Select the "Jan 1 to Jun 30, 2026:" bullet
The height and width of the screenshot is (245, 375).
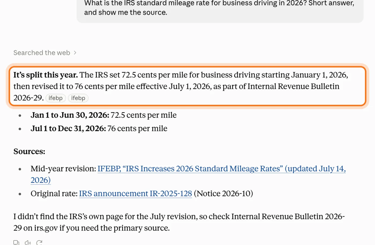click(x=70, y=115)
